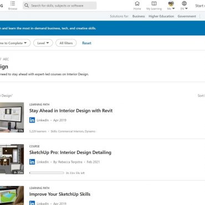This screenshot has width=205, height=205.
Task: Click LinkedIn logo under Improve Your SketchUp Skills
Action: point(32,203)
